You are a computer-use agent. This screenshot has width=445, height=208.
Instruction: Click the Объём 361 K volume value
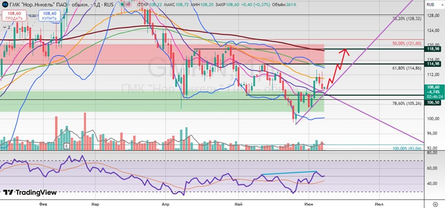tap(284, 5)
